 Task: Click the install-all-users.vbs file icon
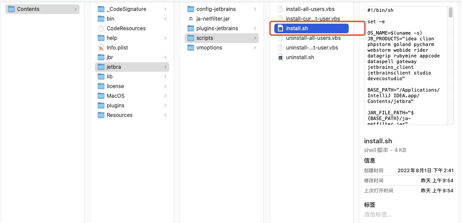(x=280, y=9)
